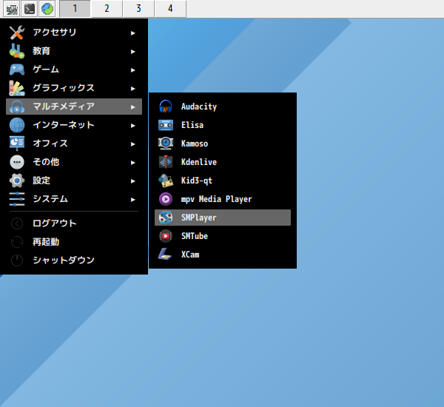Click the 教育 flask icon
The height and width of the screenshot is (407, 444).
[x=17, y=51]
